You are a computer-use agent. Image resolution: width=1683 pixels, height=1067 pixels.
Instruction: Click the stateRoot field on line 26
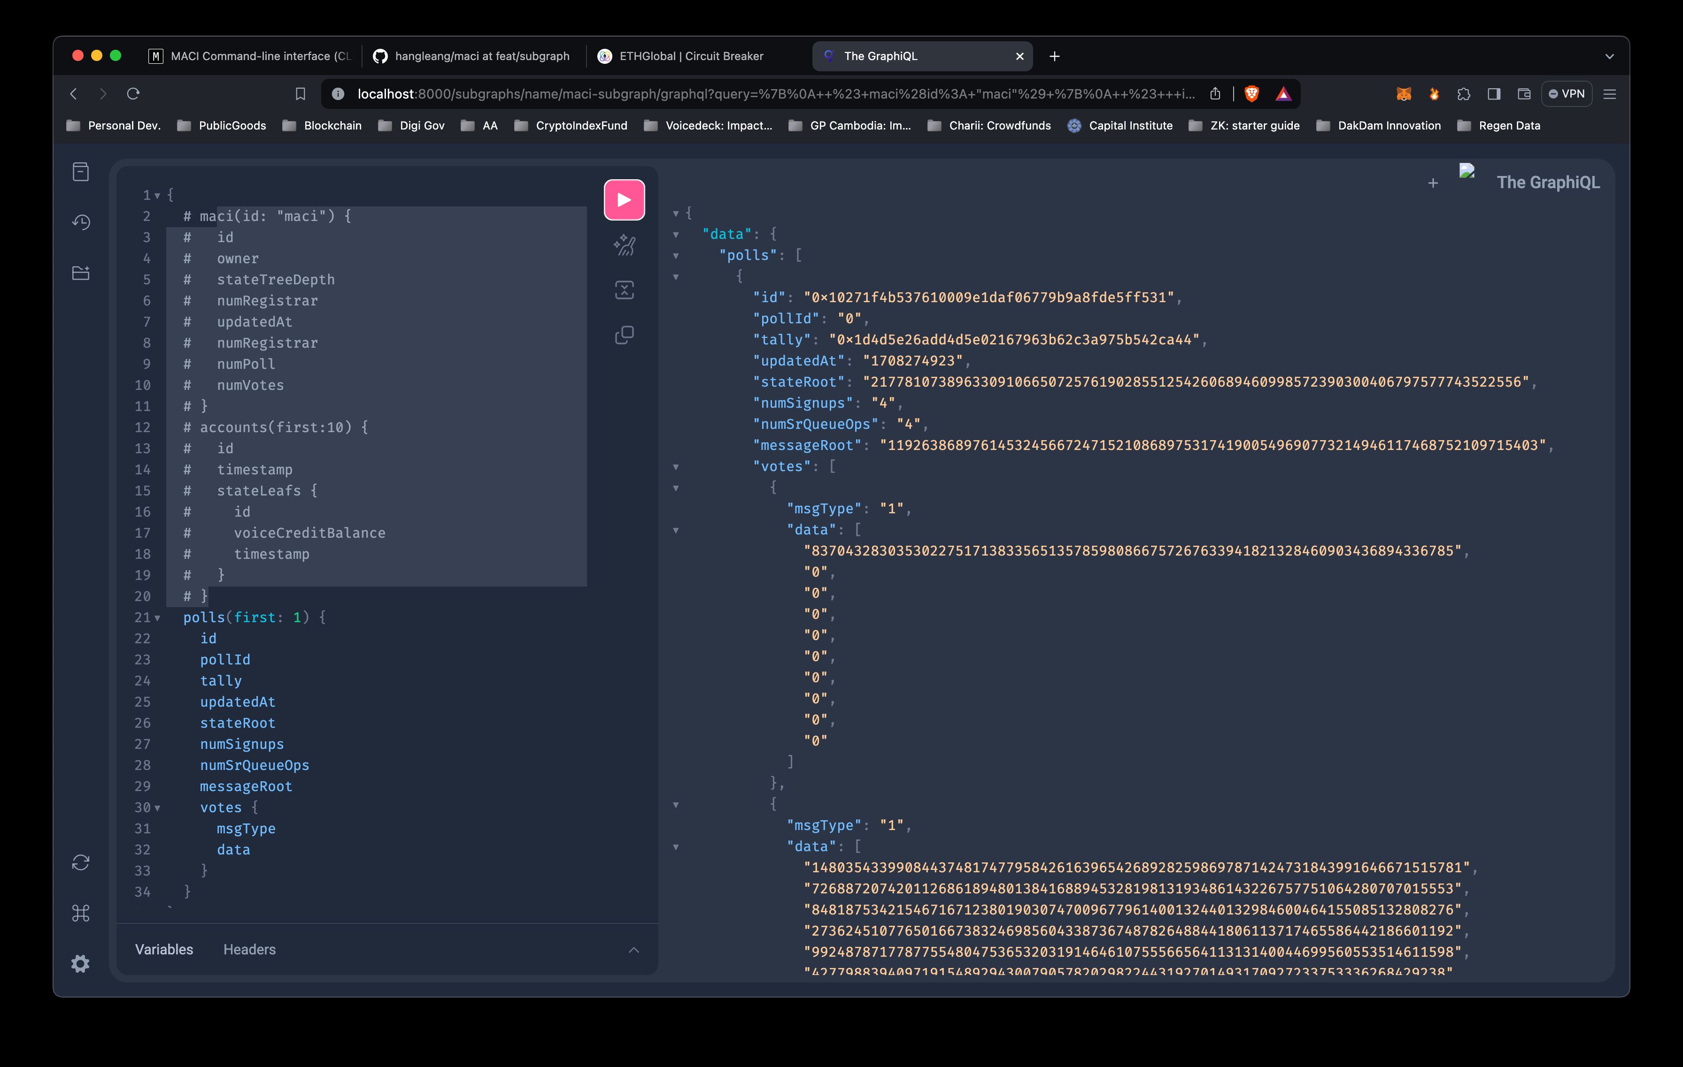coord(238,724)
